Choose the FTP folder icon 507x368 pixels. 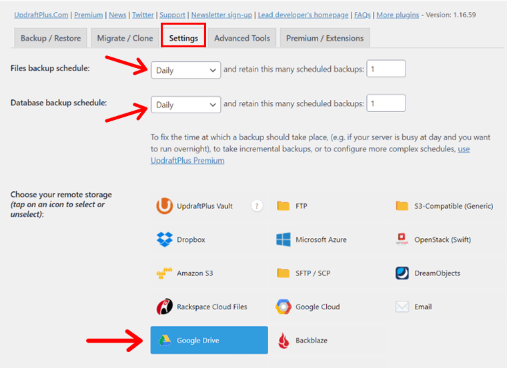(284, 206)
